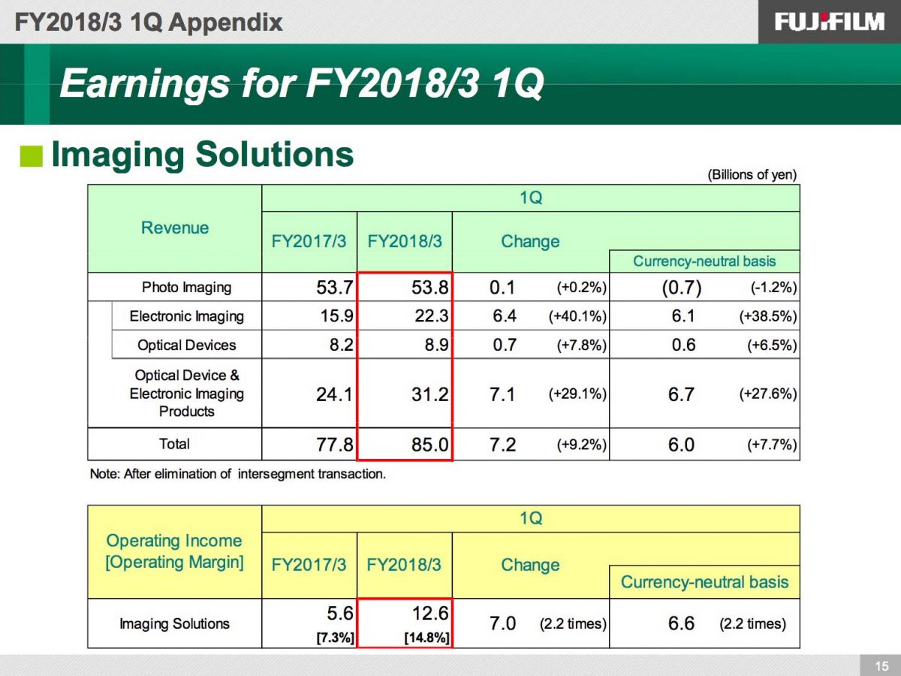Click the FY2017/3 column header in Revenue table
The height and width of the screenshot is (676, 901).
pos(309,240)
